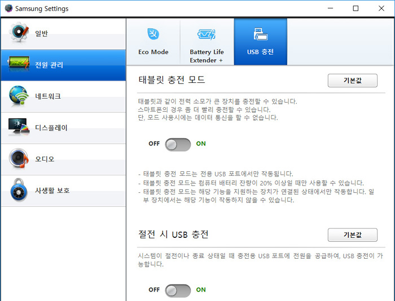Image resolution: width=395 pixels, height=301 pixels.
Task: Open the Eco Mode tab
Action: [153, 42]
